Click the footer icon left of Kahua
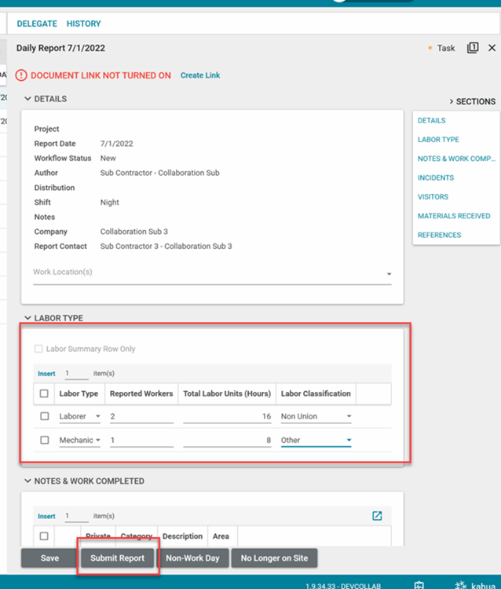 tap(419, 584)
